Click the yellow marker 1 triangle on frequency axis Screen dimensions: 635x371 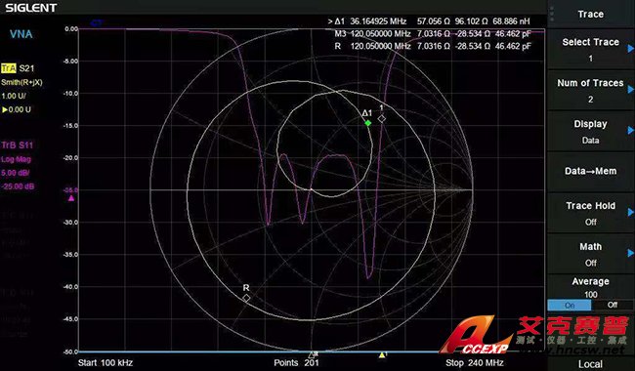(x=382, y=354)
